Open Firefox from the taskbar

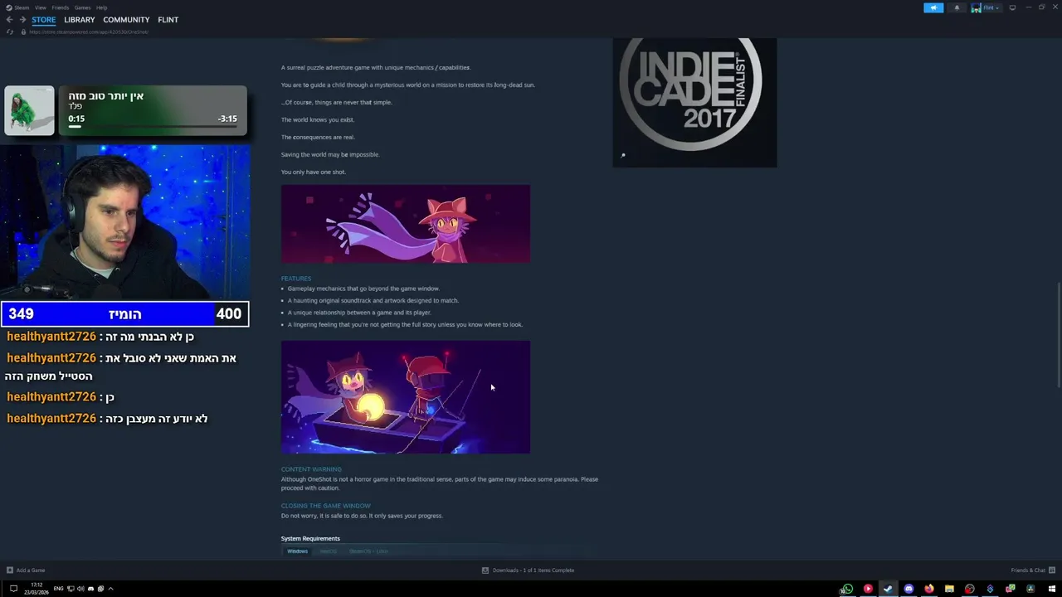[x=928, y=589]
